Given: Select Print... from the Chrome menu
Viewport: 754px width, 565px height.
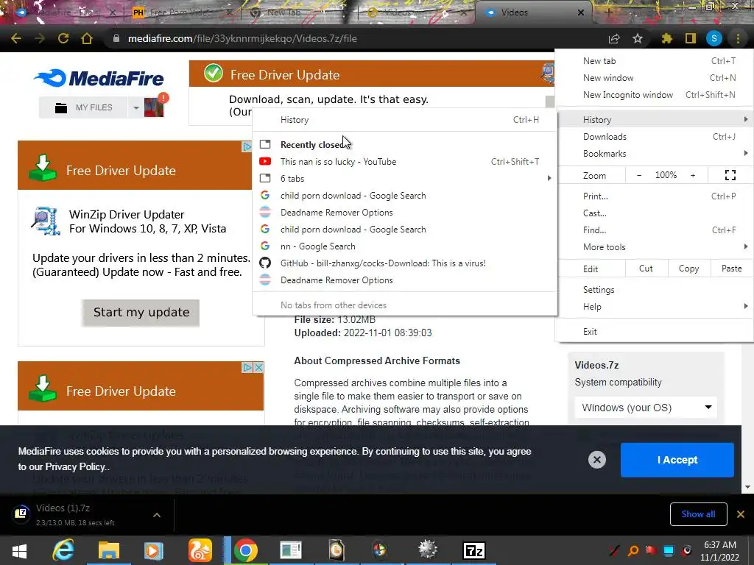Looking at the screenshot, I should tap(655, 196).
